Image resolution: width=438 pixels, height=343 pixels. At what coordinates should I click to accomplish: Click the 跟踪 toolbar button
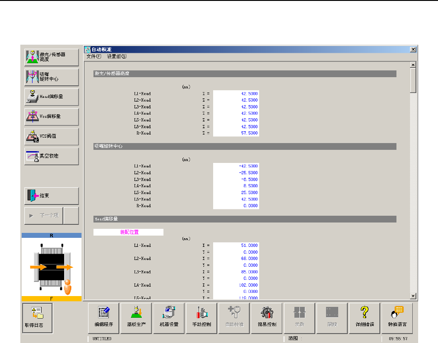332,318
